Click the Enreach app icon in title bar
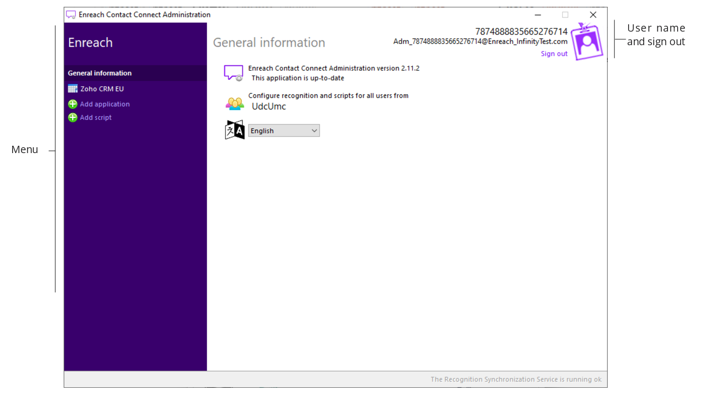This screenshot has height=398, width=718. [71, 15]
